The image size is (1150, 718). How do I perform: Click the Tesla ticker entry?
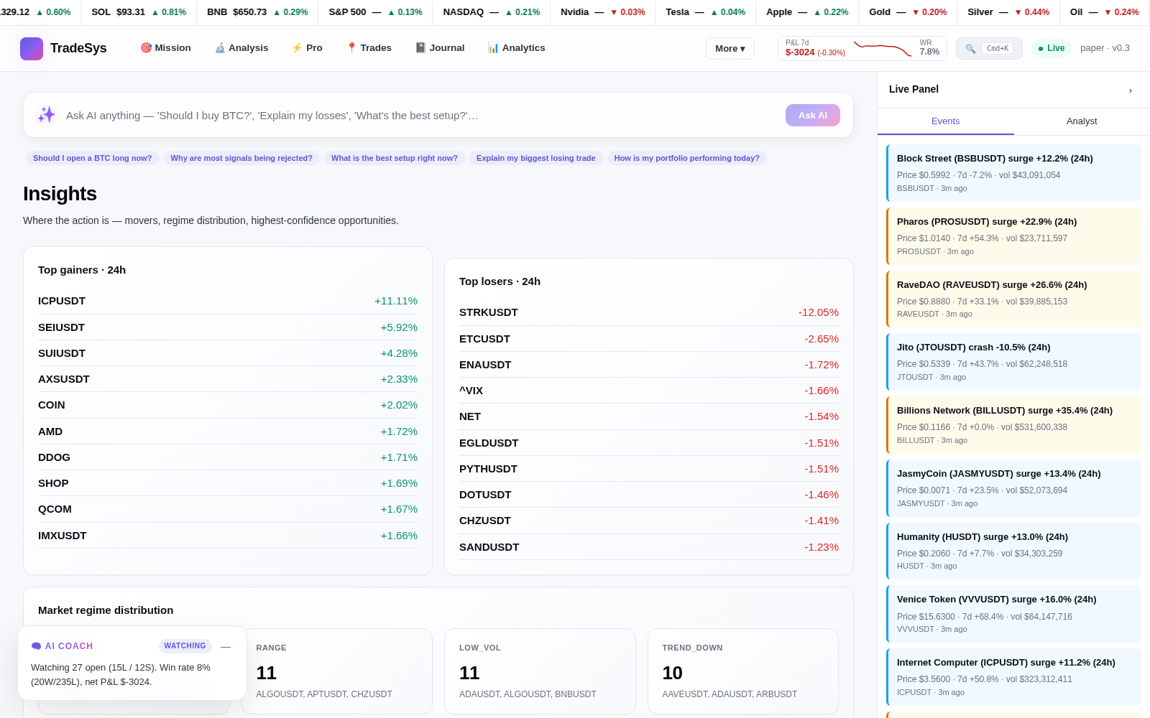point(706,12)
